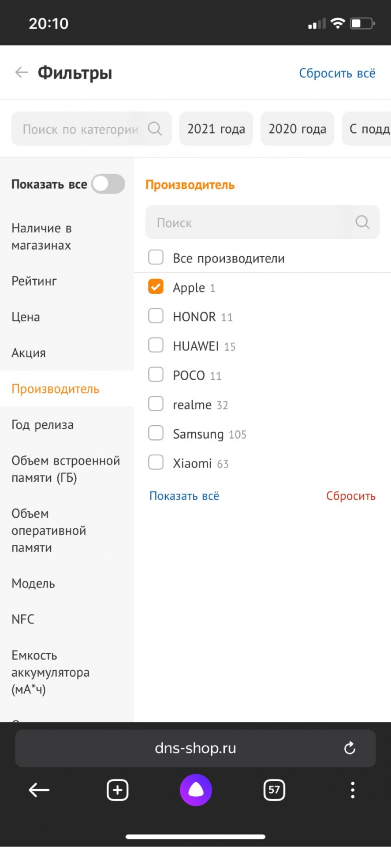Uncheck the Apple manufacturer checkbox
Viewport: 391px width, 847px height.
coord(156,287)
